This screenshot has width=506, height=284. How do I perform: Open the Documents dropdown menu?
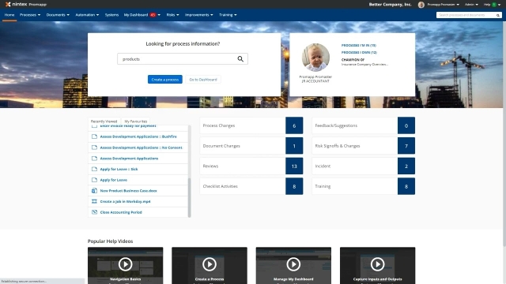pos(58,15)
